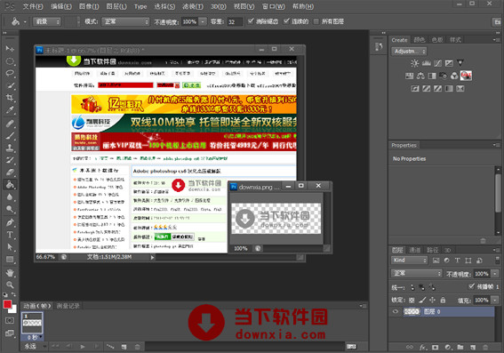The image size is (504, 353).
Task: Toggle the Anti-alias checkbox in options bar
Action: [x=251, y=21]
